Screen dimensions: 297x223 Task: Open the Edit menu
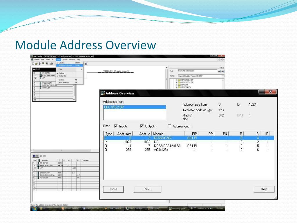click(x=43, y=60)
